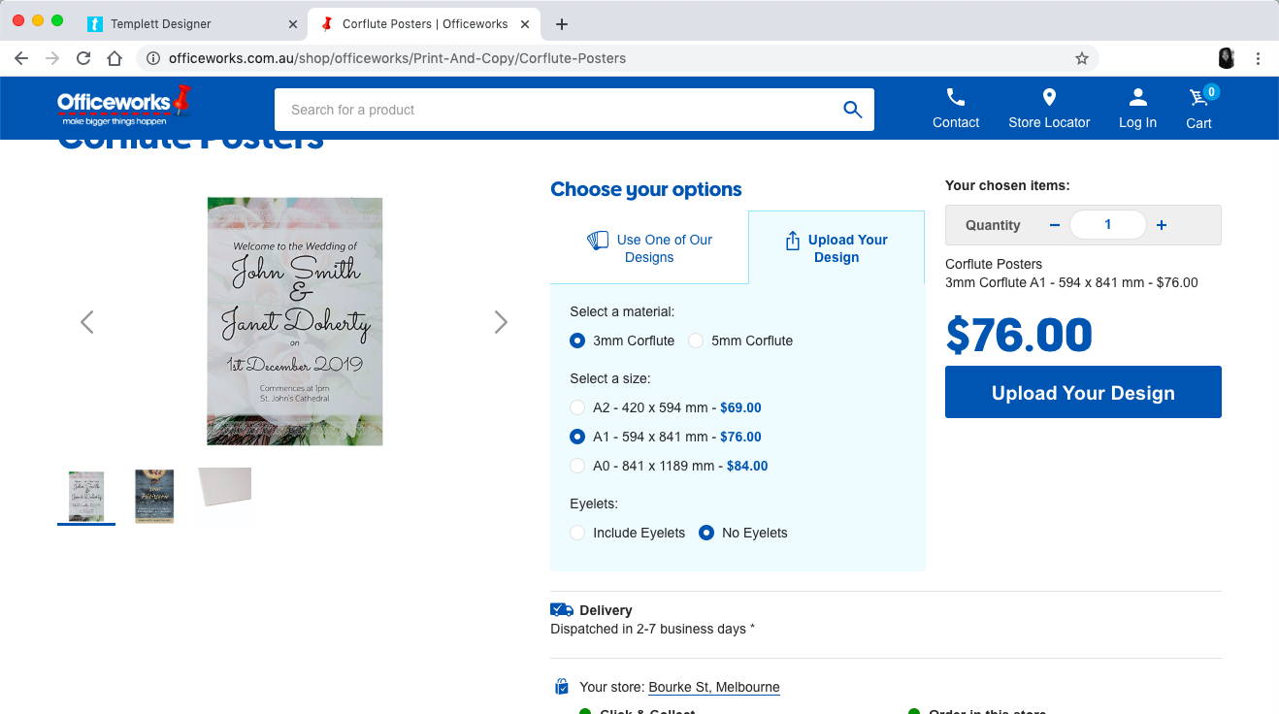The height and width of the screenshot is (714, 1279).
Task: Reload the Officeworks page
Action: (83, 58)
